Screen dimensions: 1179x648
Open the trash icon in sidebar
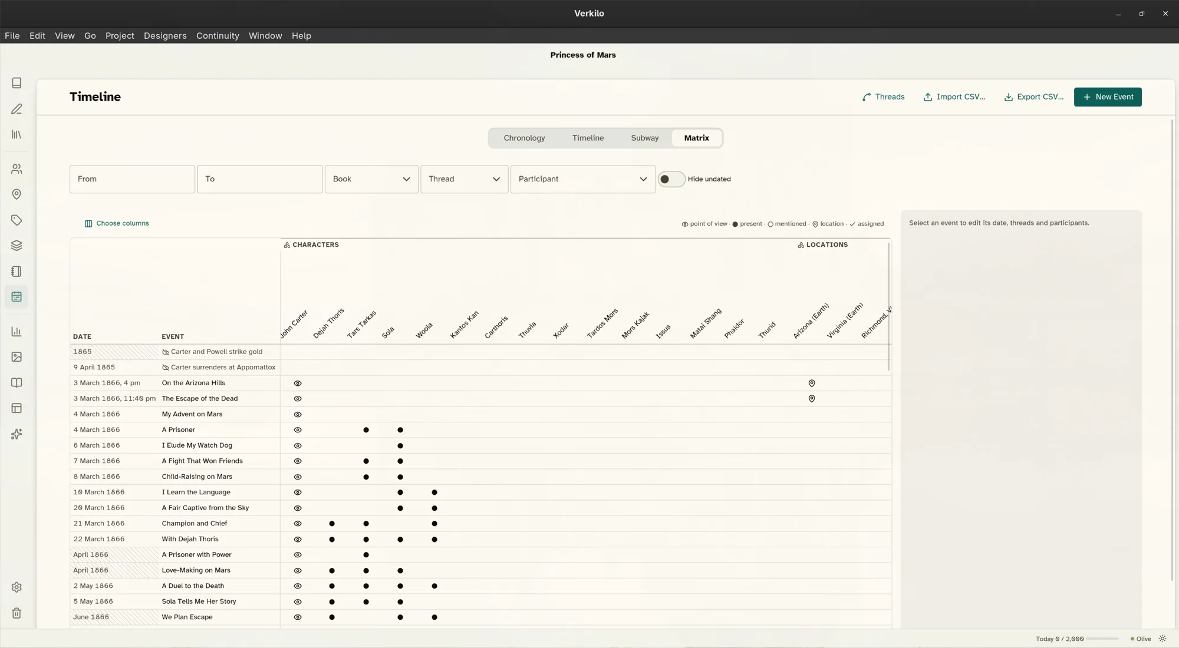(17, 613)
